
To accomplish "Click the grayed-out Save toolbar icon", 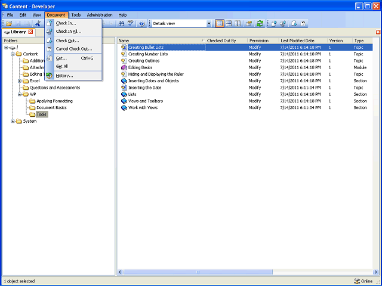I will [x=19, y=24].
